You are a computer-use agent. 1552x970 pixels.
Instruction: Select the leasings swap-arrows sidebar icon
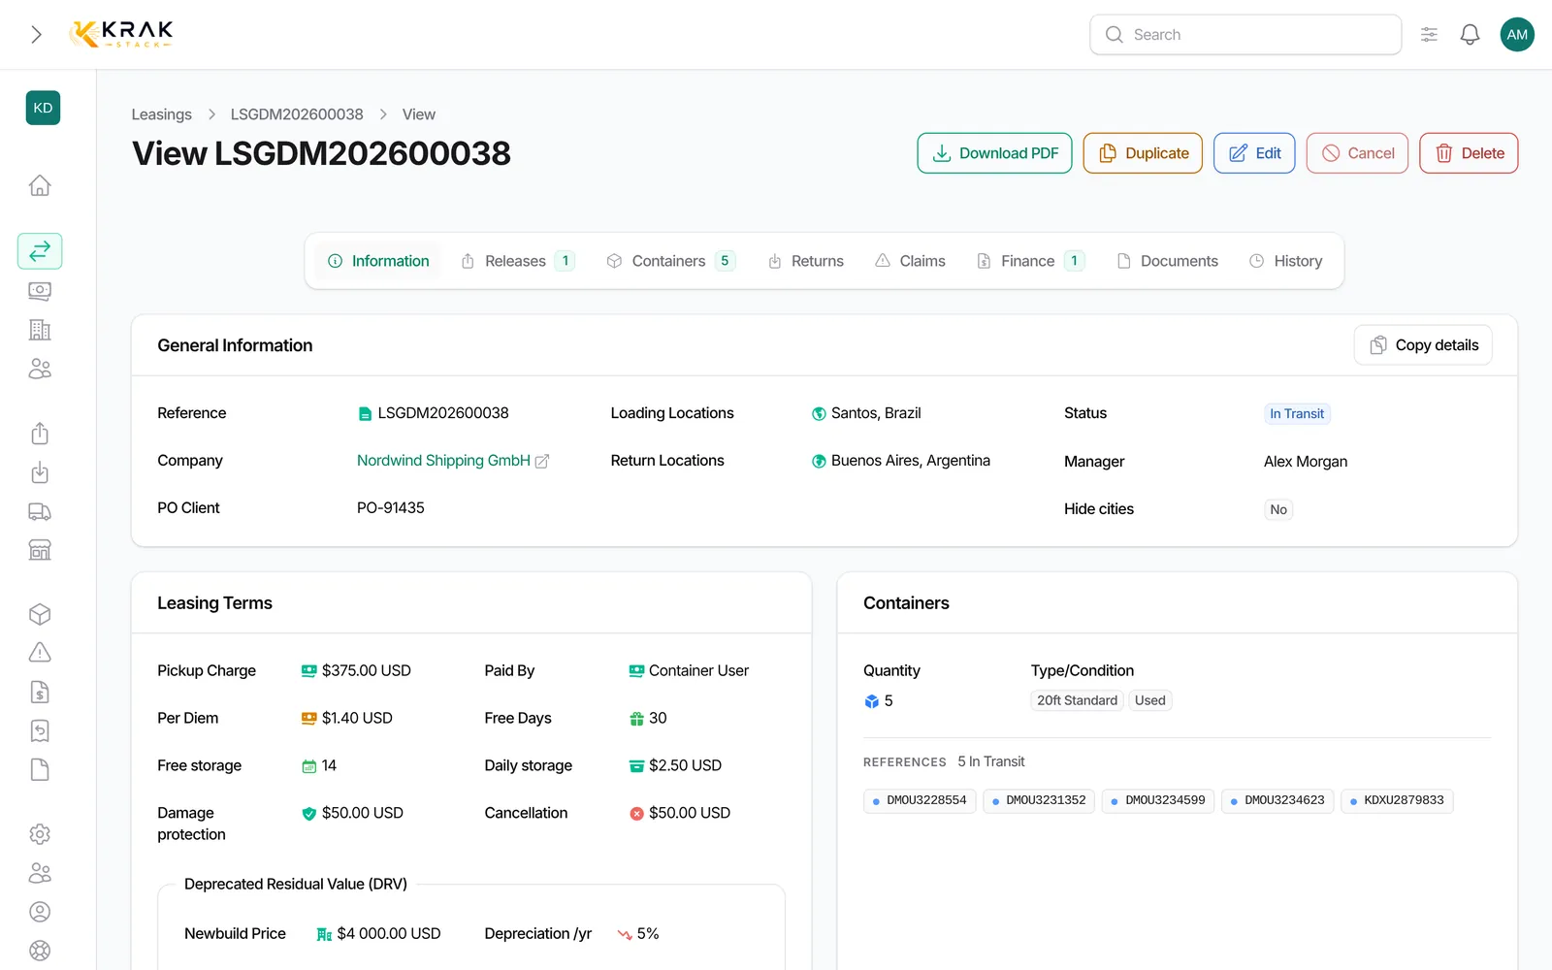[x=40, y=251]
